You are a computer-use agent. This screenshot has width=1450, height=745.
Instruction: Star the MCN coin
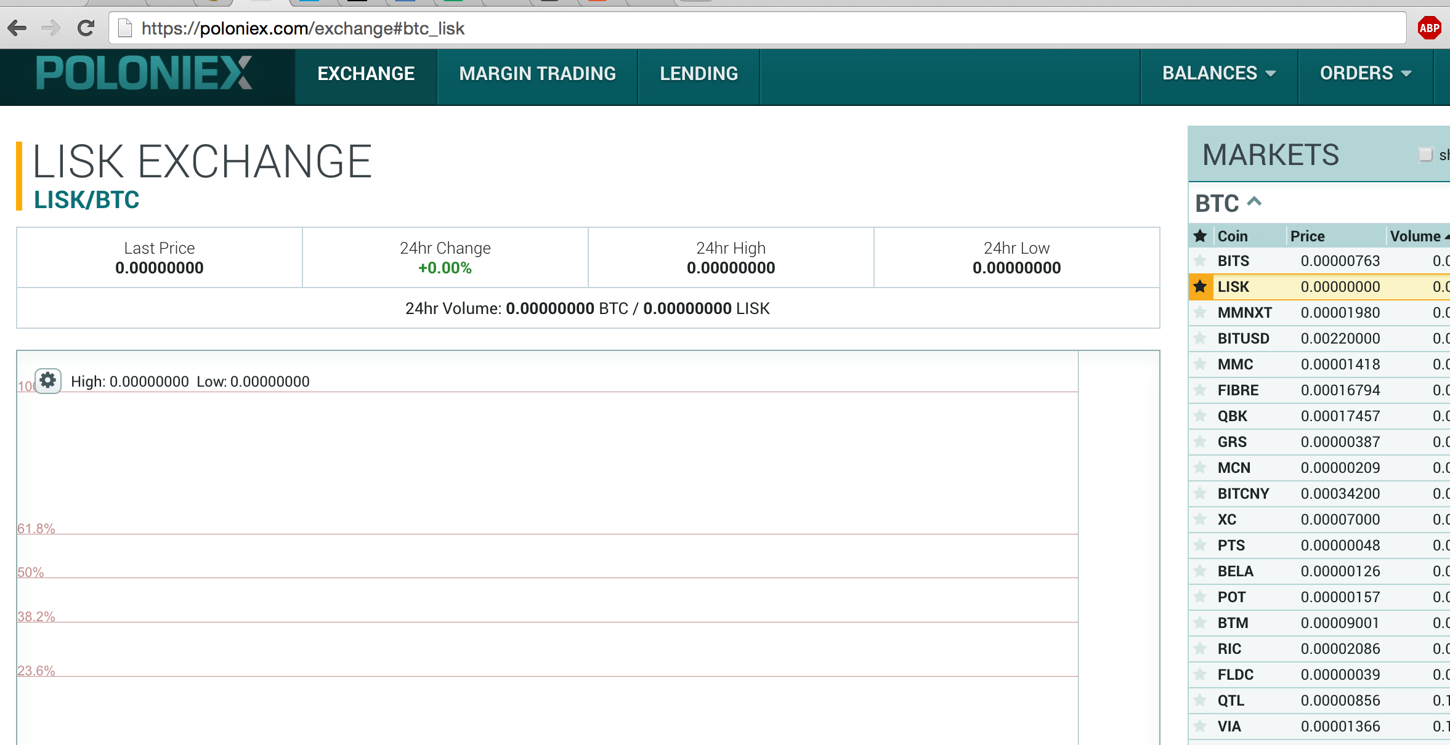click(x=1200, y=467)
